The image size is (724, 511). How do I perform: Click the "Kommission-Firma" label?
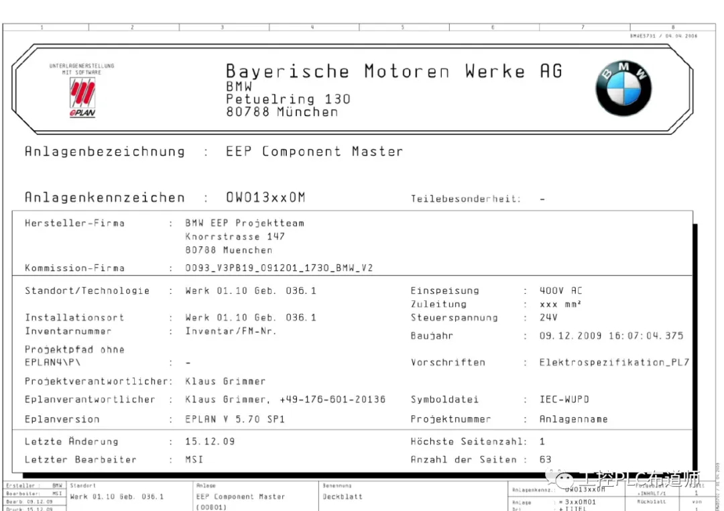point(75,268)
